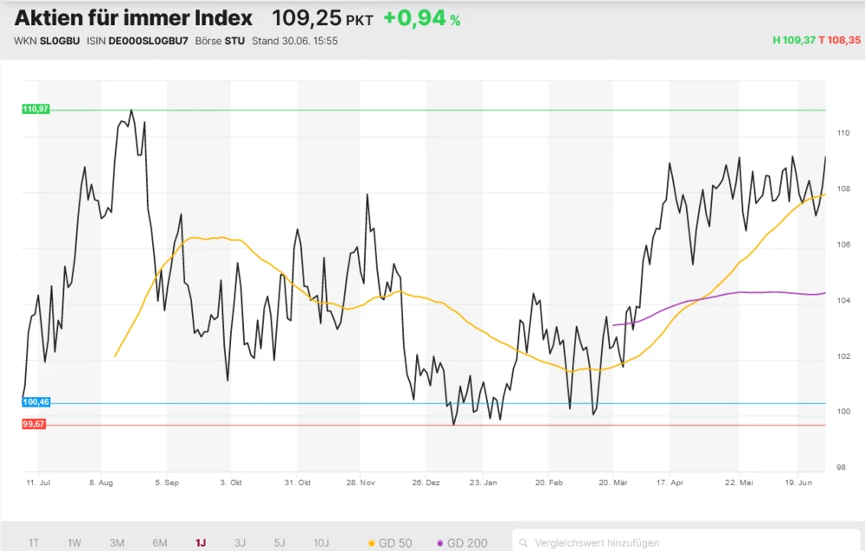Switch chart to 3M range
Viewport: 865px width, 551px height.
click(x=117, y=543)
